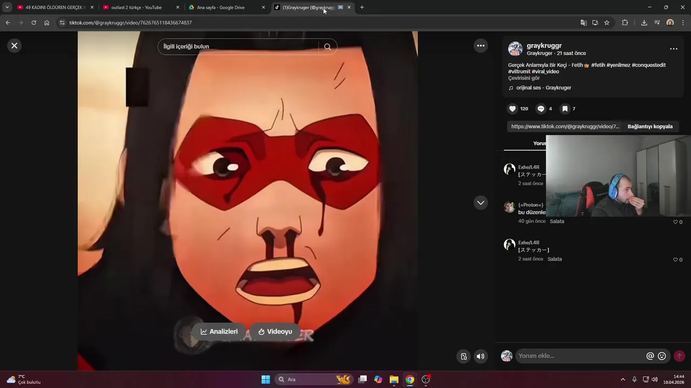
Task: Open {≈Proton≈} commenter avatar
Action: point(509,207)
